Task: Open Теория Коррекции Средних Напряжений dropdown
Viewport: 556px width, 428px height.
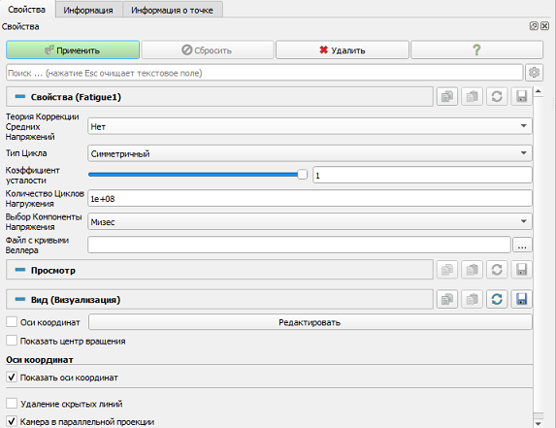Action: (x=310, y=126)
